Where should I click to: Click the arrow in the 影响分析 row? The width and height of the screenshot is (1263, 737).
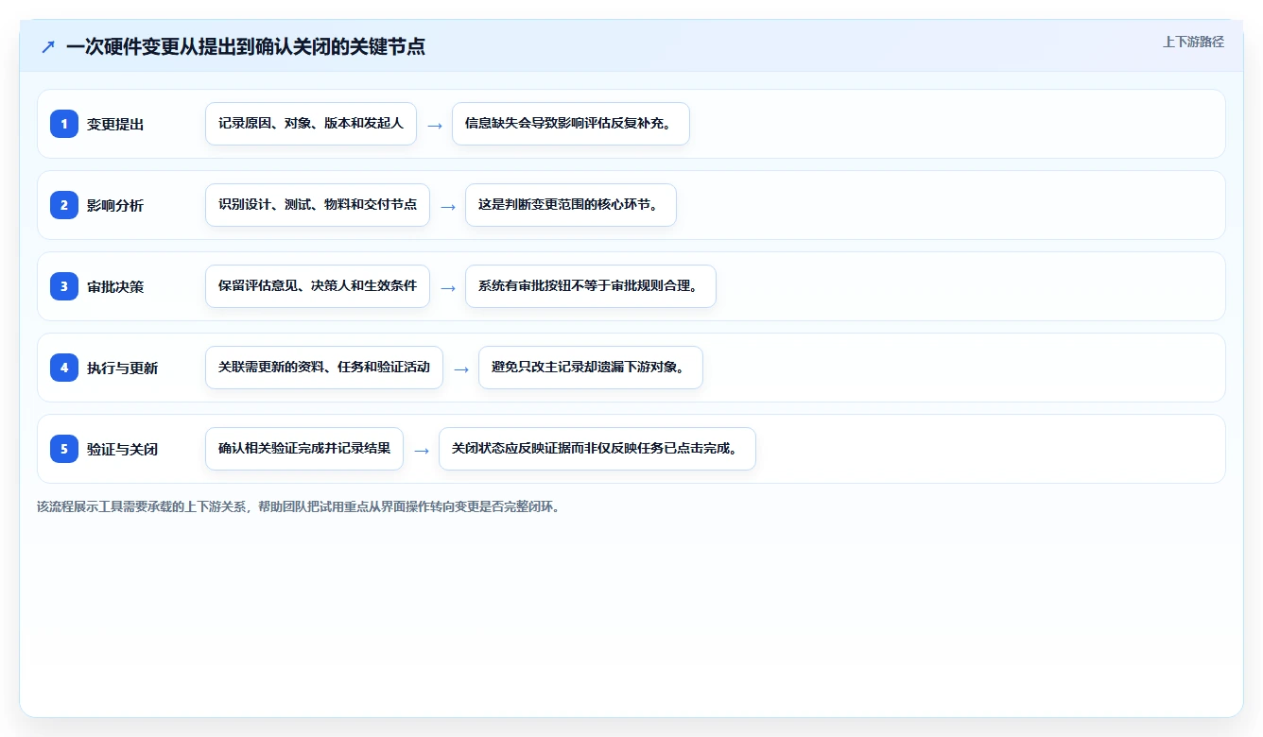pyautogui.click(x=448, y=206)
